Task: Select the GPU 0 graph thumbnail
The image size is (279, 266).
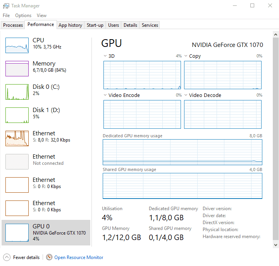Action: coord(17,233)
